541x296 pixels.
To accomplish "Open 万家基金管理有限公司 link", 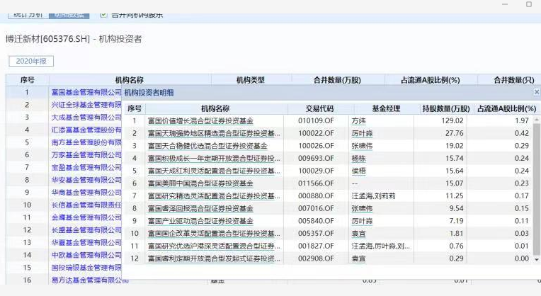I will coord(86,155).
